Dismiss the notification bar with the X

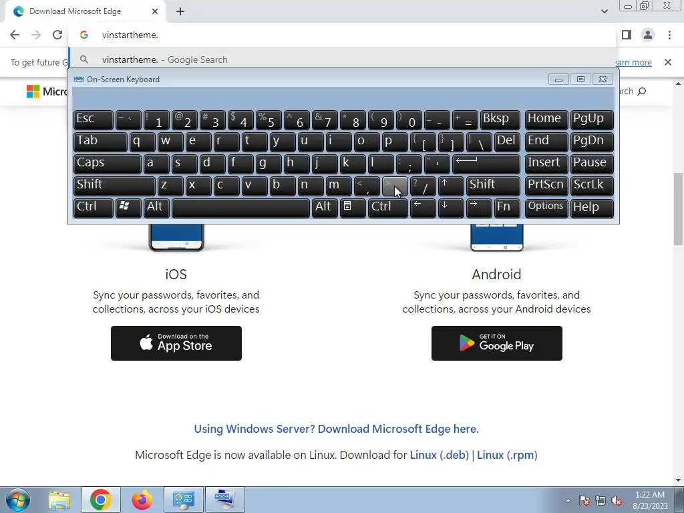(668, 62)
